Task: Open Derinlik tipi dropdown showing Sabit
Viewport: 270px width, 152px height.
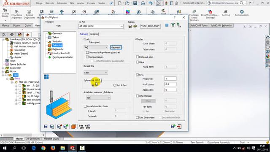Action: pos(96,73)
